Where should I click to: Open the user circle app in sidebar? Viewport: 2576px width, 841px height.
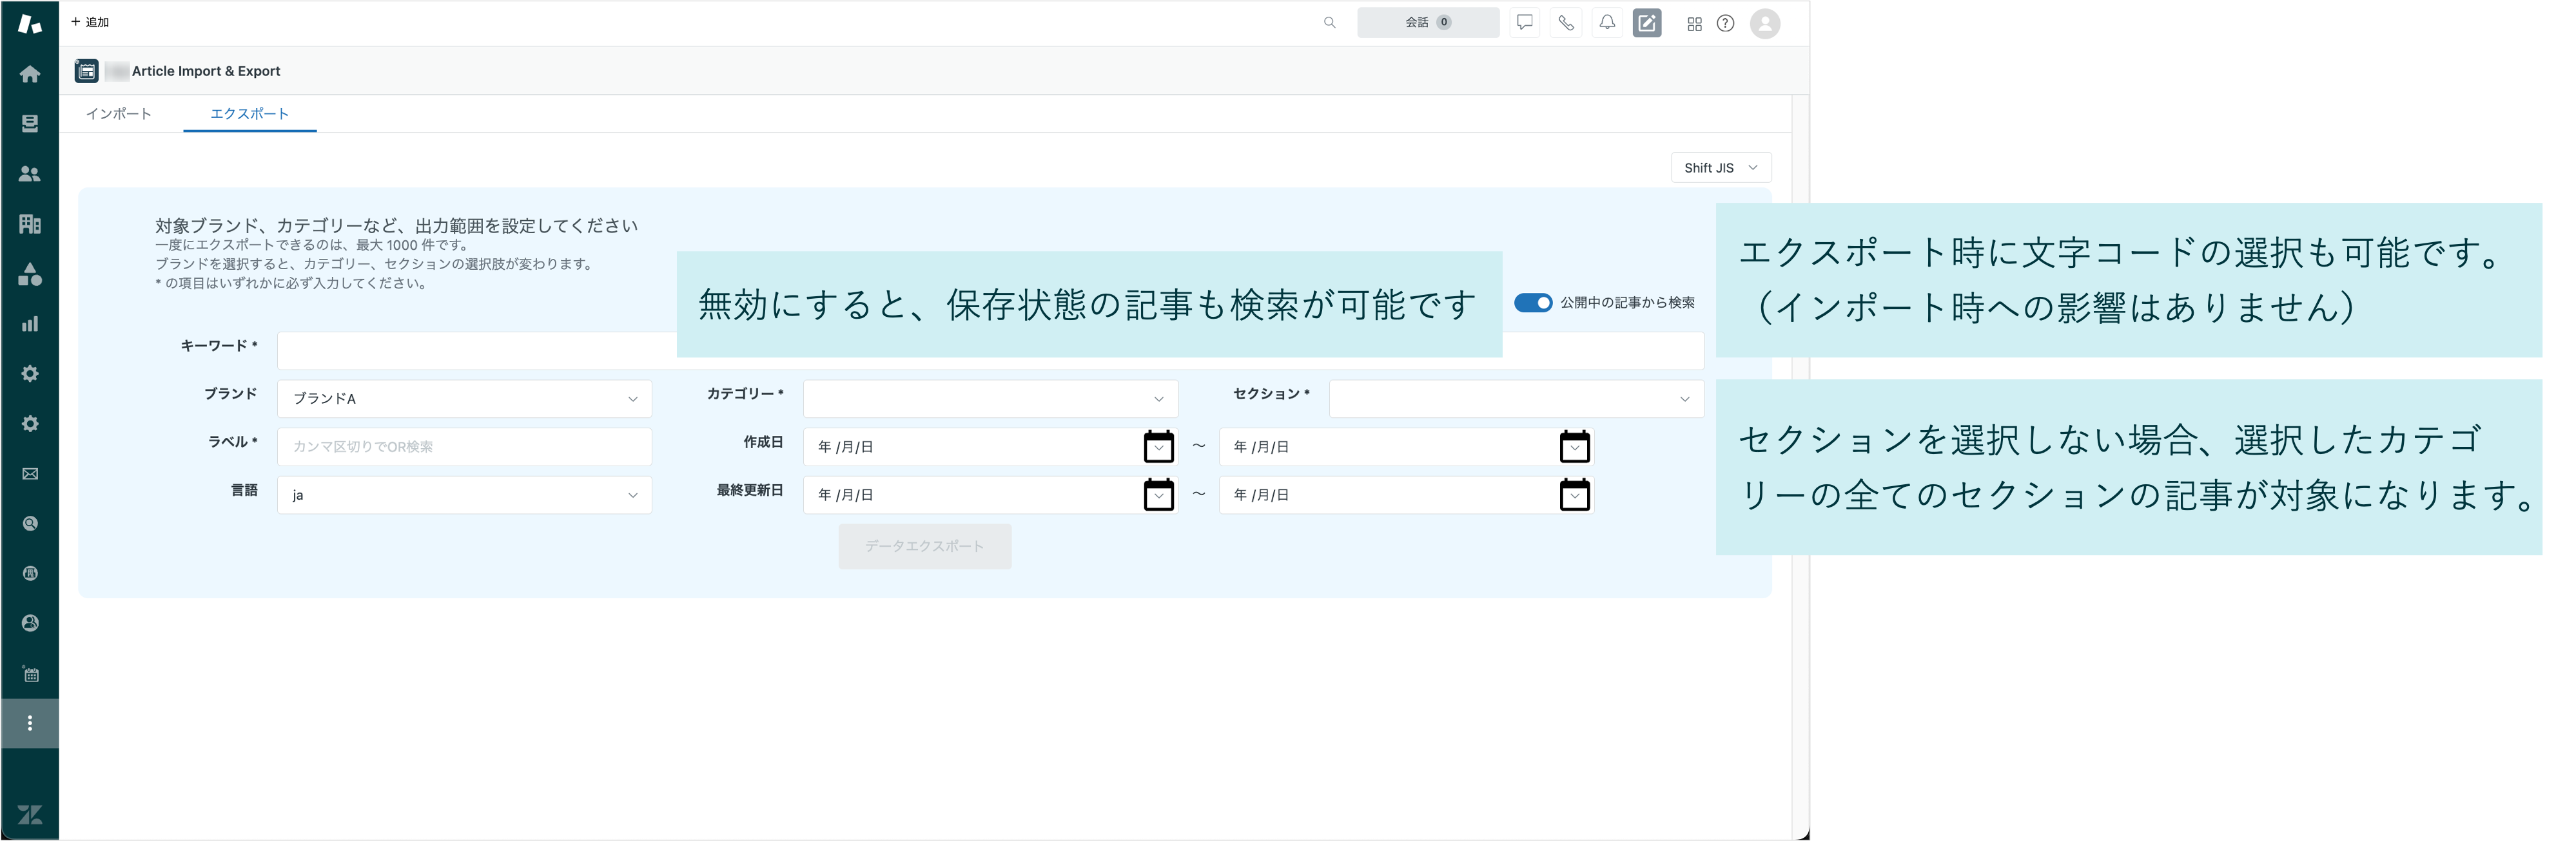pos(30,623)
